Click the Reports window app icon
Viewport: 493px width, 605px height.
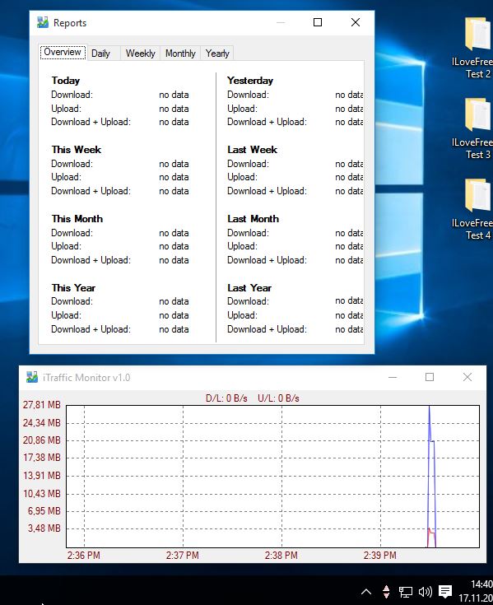[x=43, y=22]
